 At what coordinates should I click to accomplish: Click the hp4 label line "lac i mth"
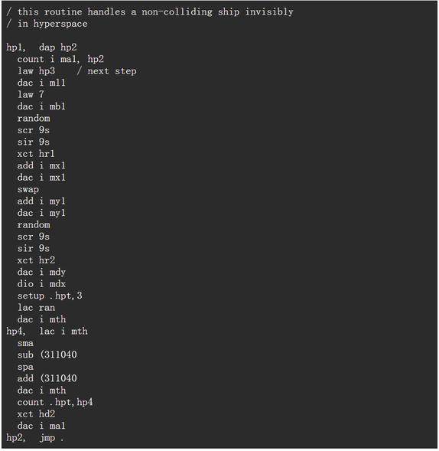47,332
